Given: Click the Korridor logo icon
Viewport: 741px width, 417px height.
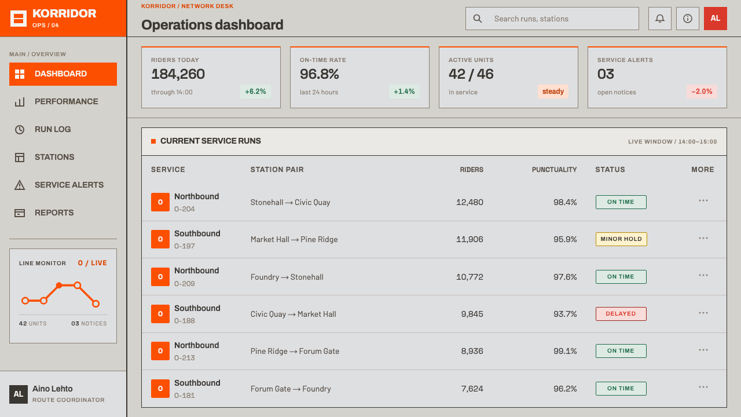Looking at the screenshot, I should click(x=19, y=19).
